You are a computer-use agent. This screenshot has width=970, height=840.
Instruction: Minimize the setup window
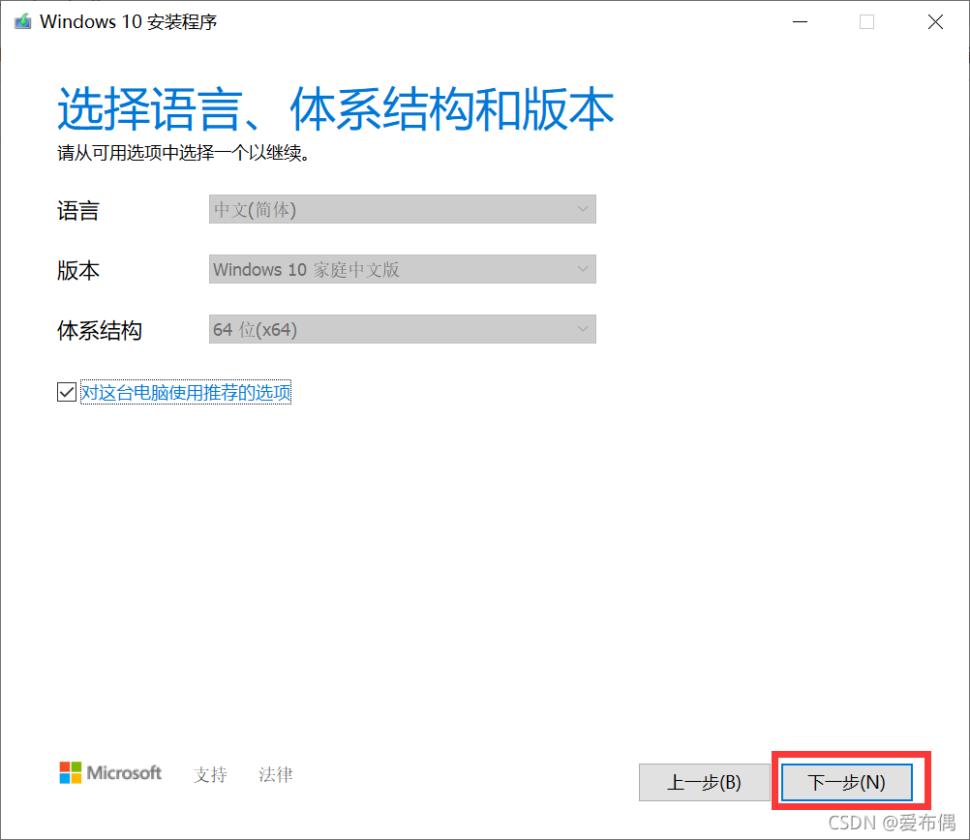(800, 22)
